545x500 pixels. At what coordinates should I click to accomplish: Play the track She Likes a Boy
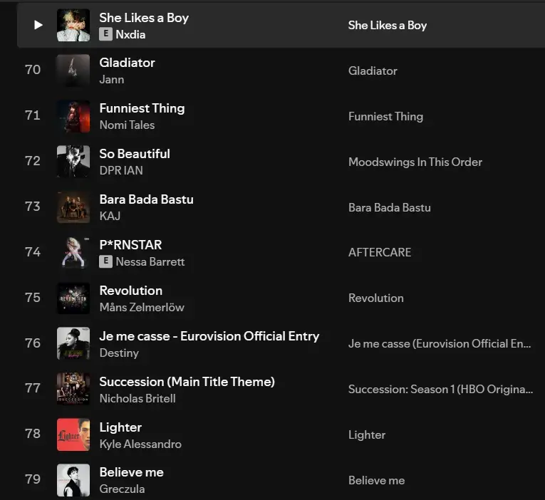[38, 25]
